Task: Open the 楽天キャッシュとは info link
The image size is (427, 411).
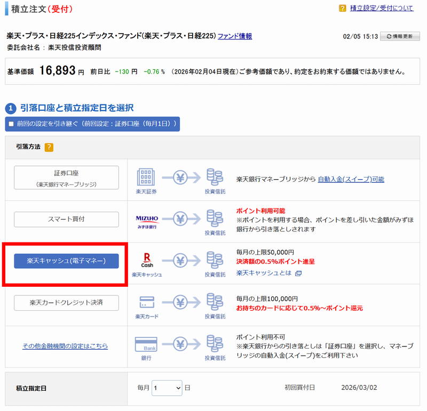Action: point(264,273)
